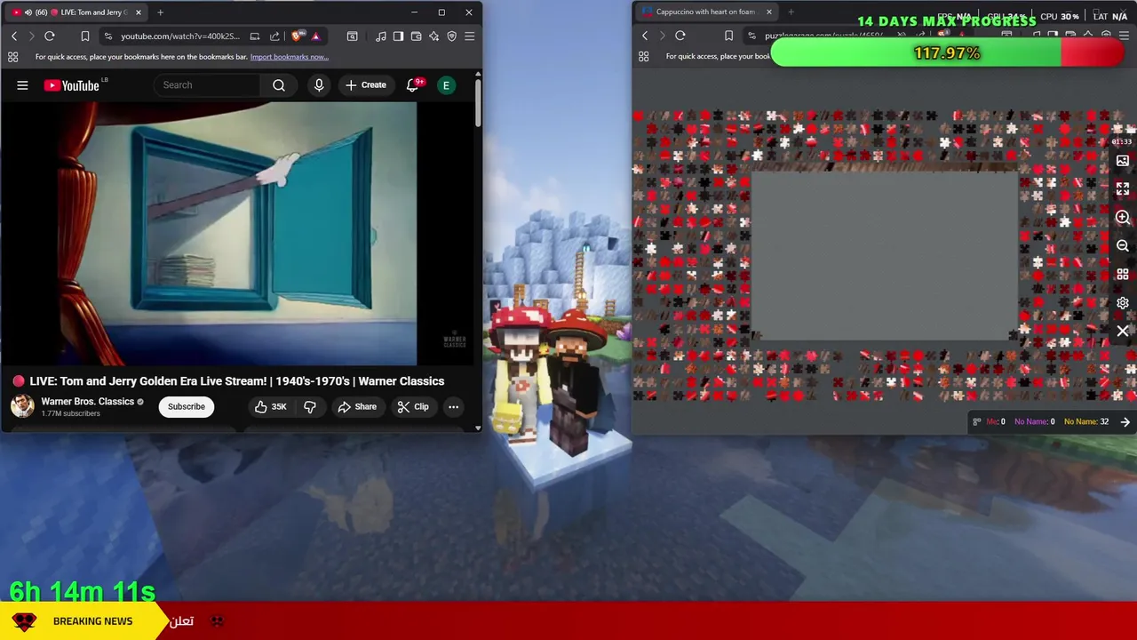Focus the YouTube Search input field

coord(209,85)
